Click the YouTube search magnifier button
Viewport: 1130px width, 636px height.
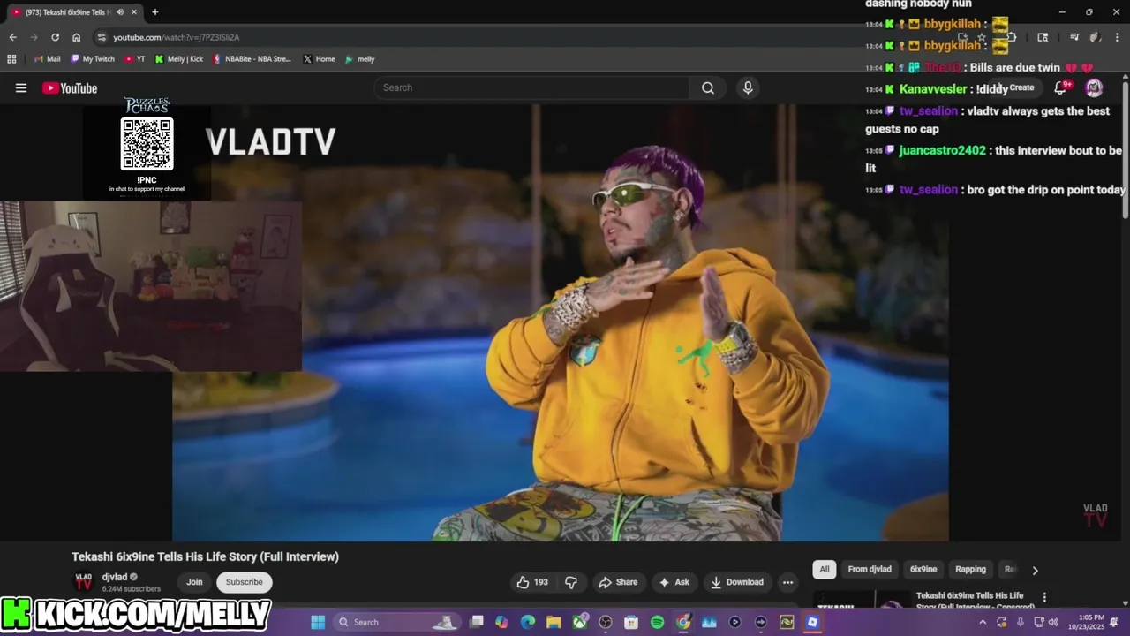708,87
